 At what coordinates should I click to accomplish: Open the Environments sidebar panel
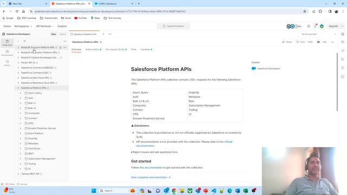coord(7,53)
